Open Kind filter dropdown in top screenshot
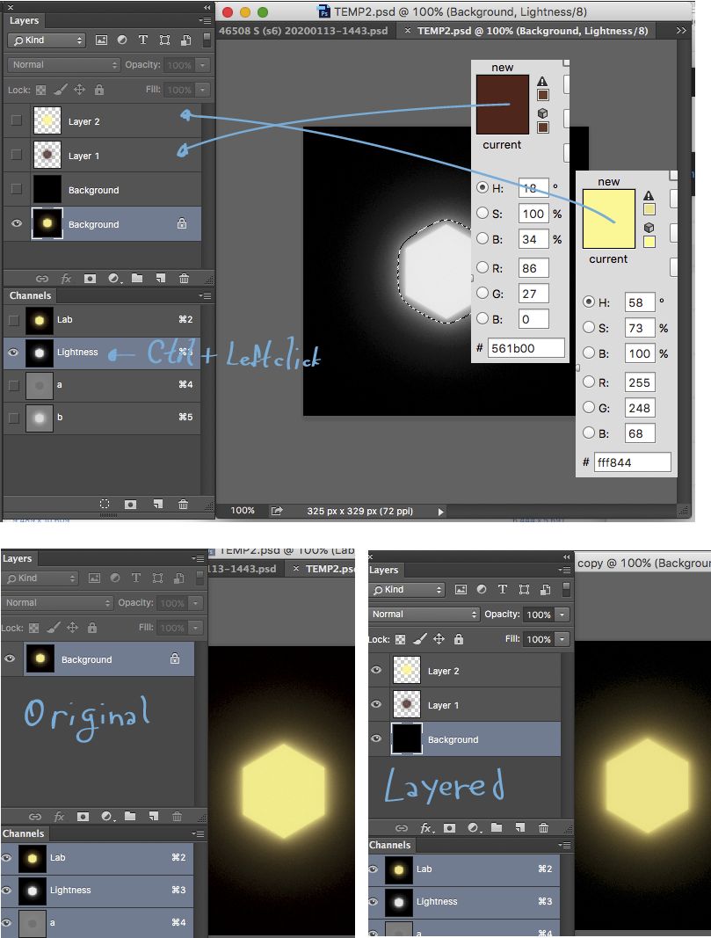 pos(47,40)
